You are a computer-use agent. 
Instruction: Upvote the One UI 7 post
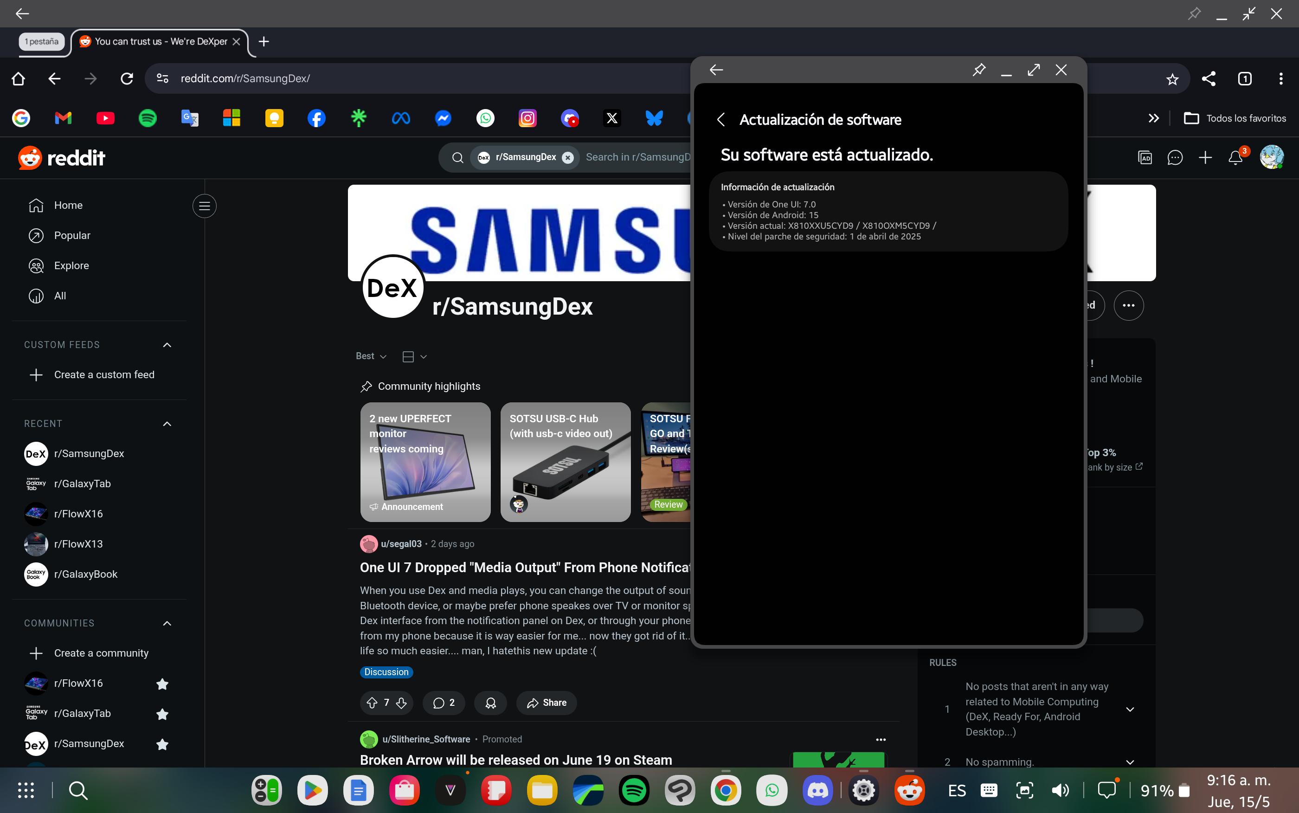[372, 703]
